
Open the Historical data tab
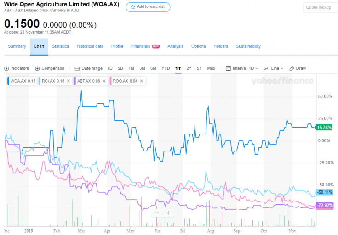90,46
